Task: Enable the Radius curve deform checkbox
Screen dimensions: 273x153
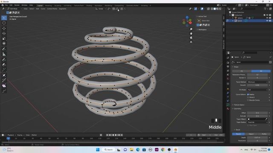Action: click(248, 94)
